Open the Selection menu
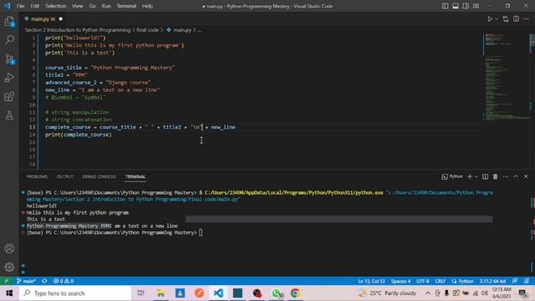Image resolution: width=535 pixels, height=301 pixels. [x=56, y=6]
